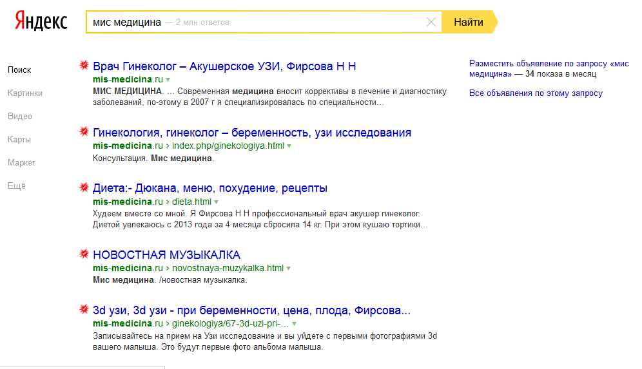
Task: Click 'novostnaya-muzykalka.html' green URL path
Action: pos(228,268)
